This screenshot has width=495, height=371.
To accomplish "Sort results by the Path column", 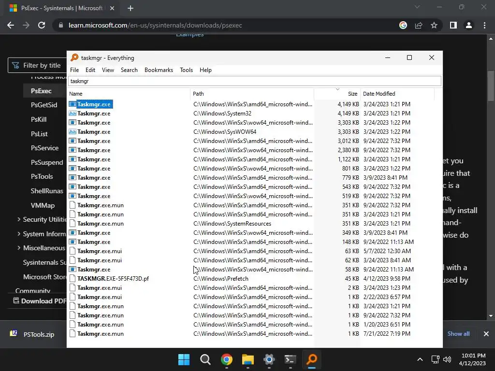I will click(x=252, y=94).
